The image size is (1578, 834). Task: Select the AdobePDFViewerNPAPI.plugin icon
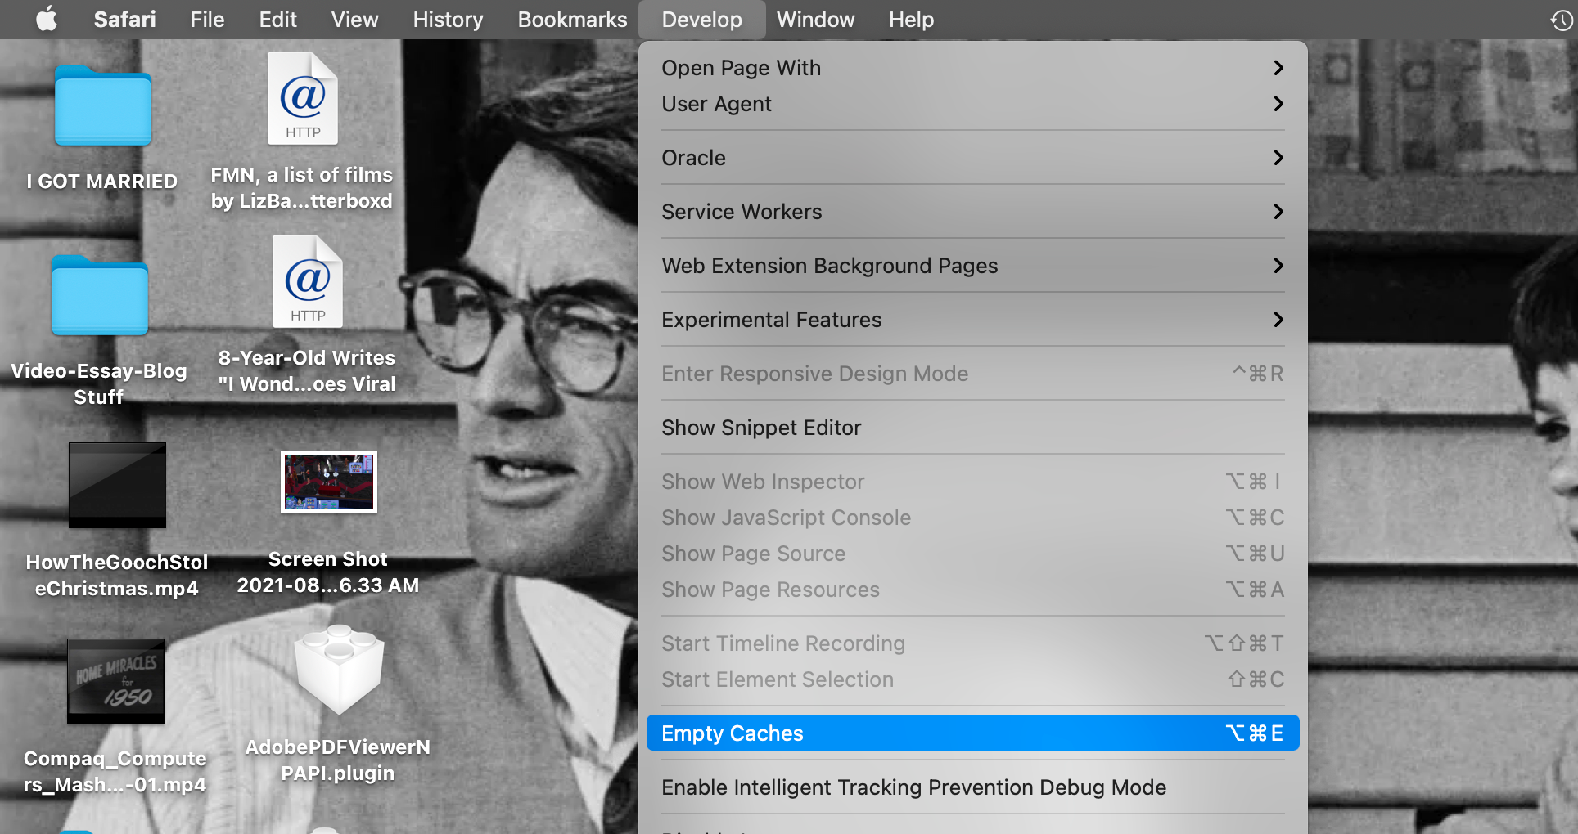338,670
